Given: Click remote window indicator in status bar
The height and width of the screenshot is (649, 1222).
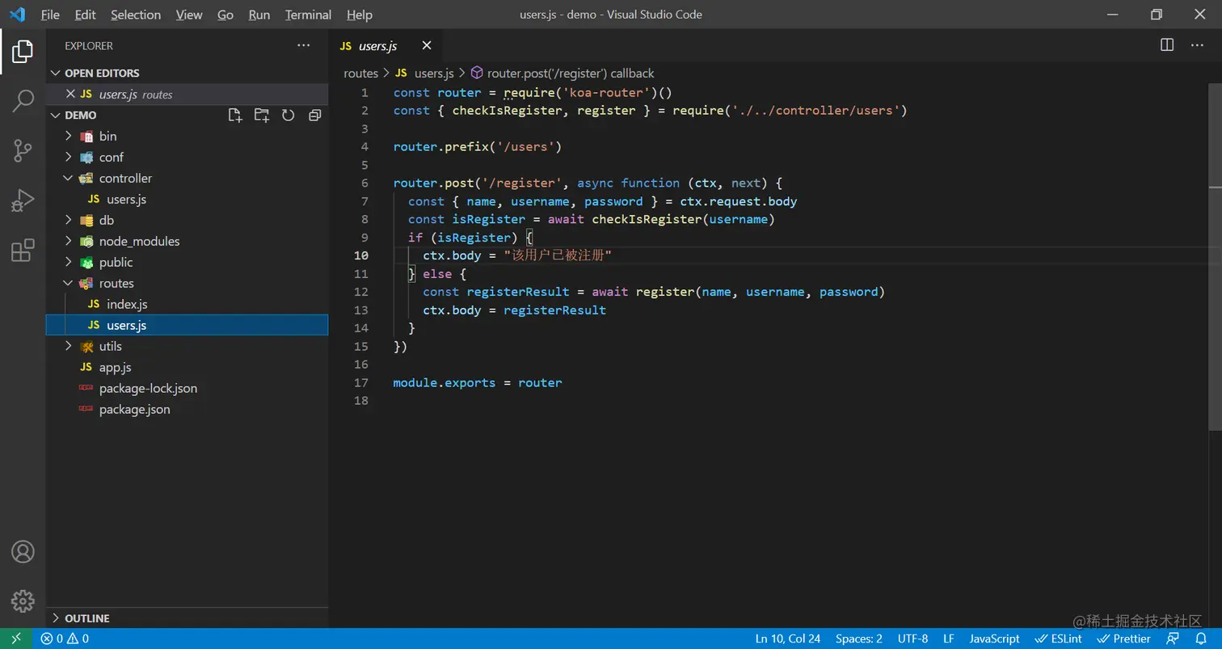Looking at the screenshot, I should pyautogui.click(x=16, y=638).
